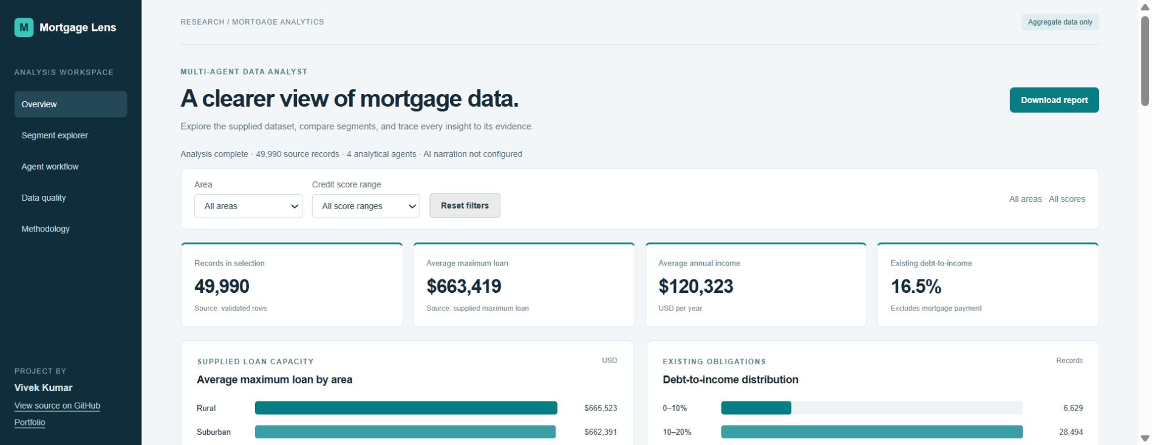Click the Average maximum loan value $663,419

point(464,286)
